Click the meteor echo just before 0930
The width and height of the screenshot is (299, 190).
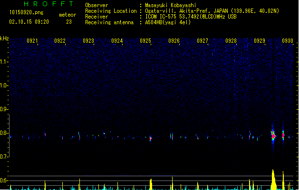283,135
